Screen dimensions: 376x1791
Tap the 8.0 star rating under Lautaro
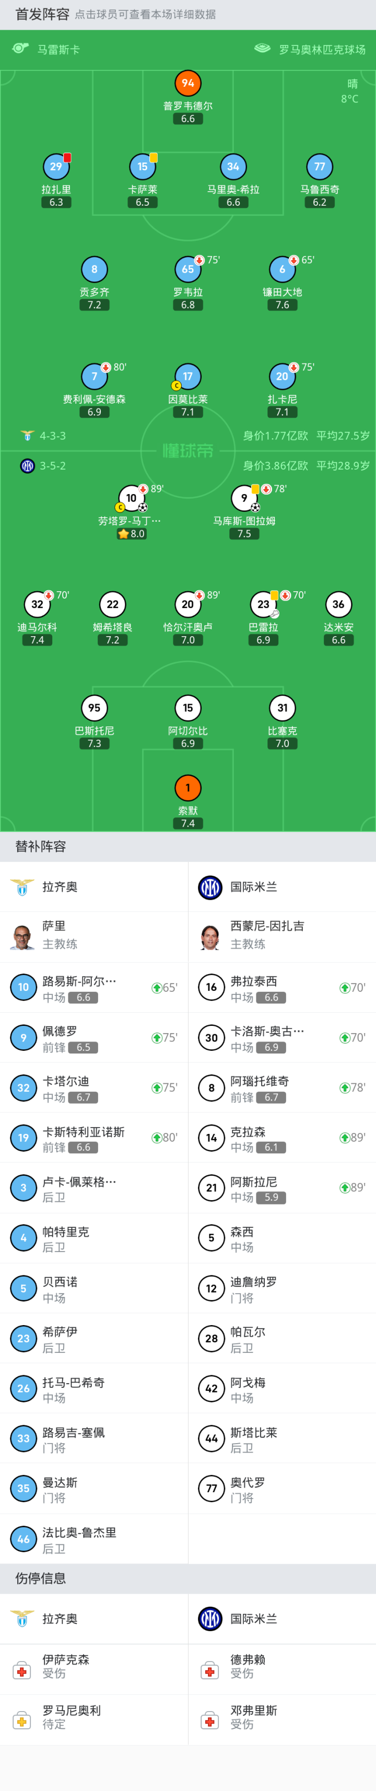coord(132,534)
